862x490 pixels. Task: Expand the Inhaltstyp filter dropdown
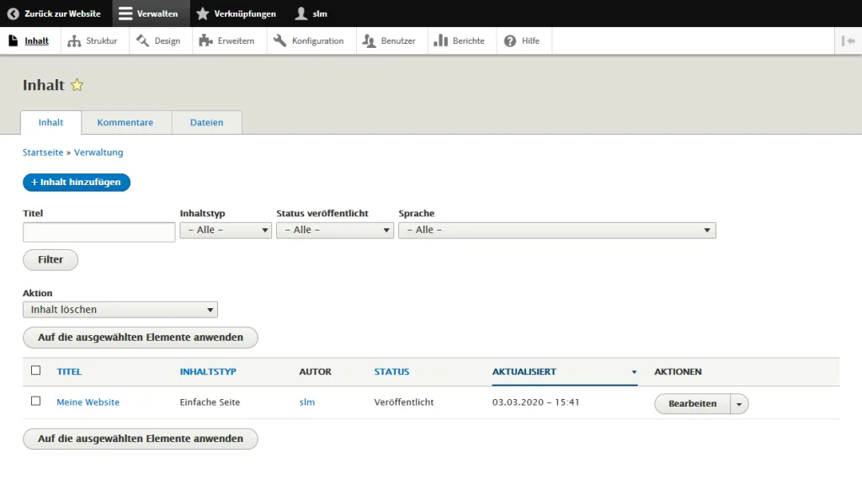point(226,230)
